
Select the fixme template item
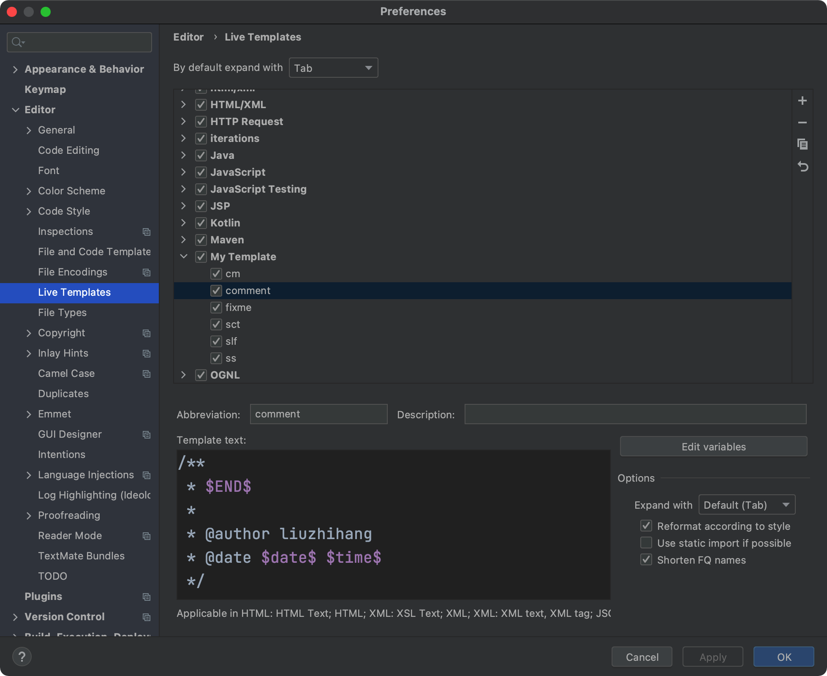238,307
